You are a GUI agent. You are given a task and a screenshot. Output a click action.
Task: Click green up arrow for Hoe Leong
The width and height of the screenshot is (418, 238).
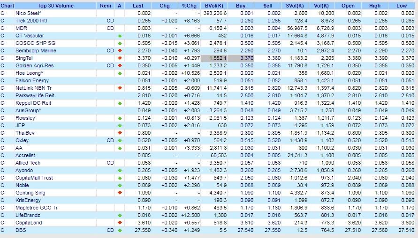[120, 73]
